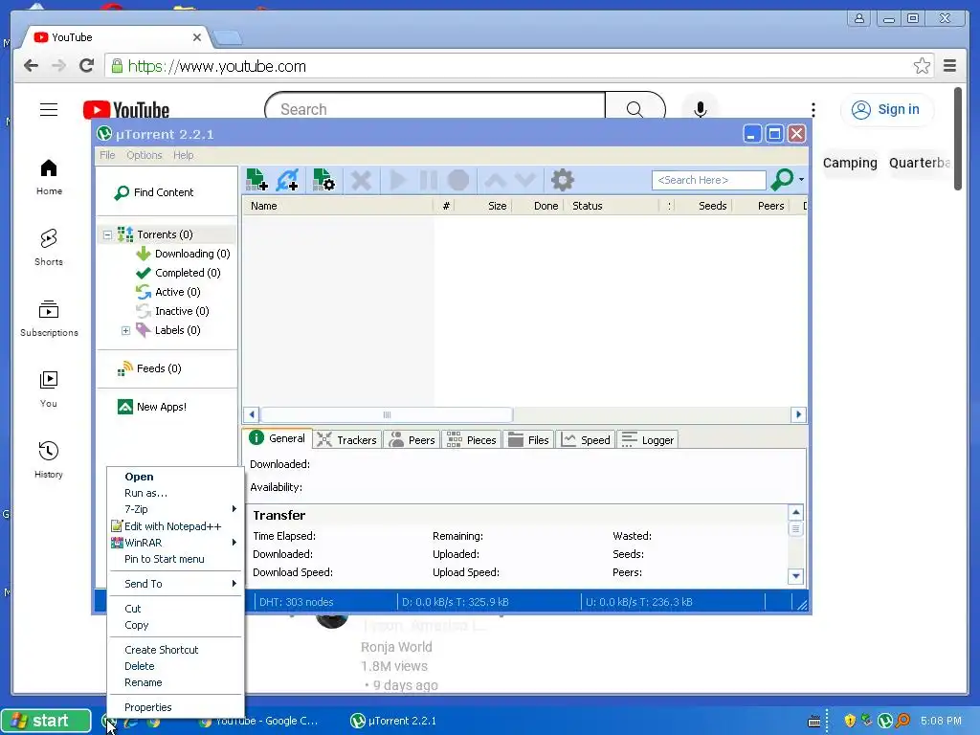The image size is (980, 735).
Task: Click Move Up Queue arrow icon
Action: pos(495,181)
